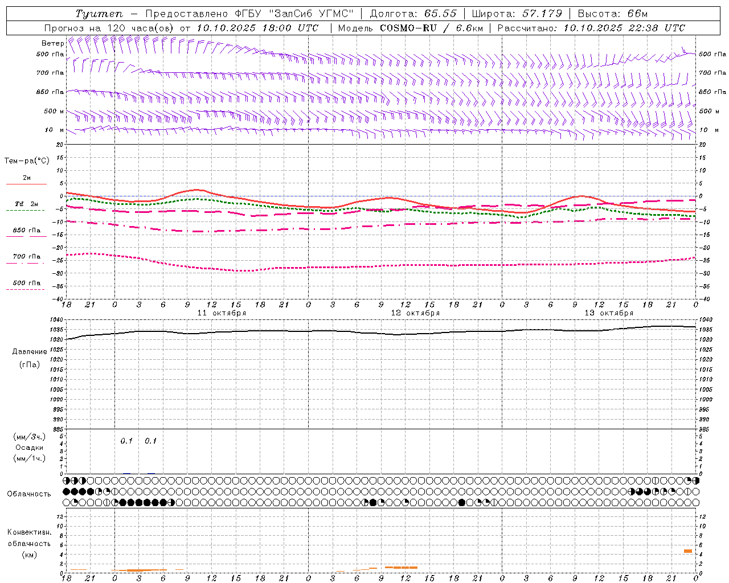The image size is (729, 583).
Task: Click the "500 м" wind level label on left
Action: coord(54,112)
